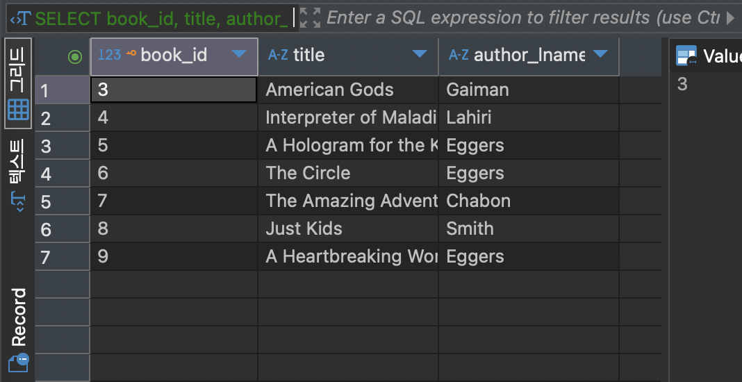Screen dimensions: 742x382
Task: Toggle the Record view button
Action: [18, 330]
